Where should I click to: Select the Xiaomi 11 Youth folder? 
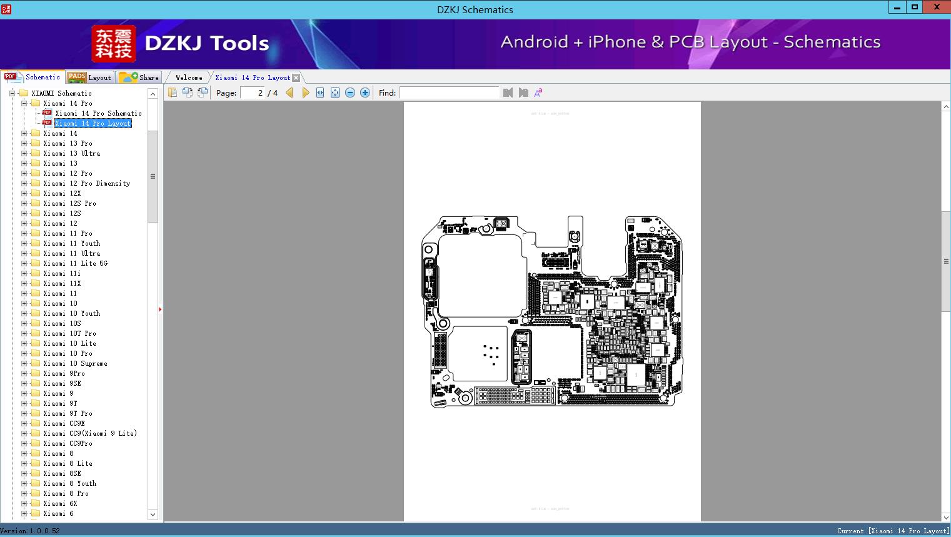pos(72,243)
